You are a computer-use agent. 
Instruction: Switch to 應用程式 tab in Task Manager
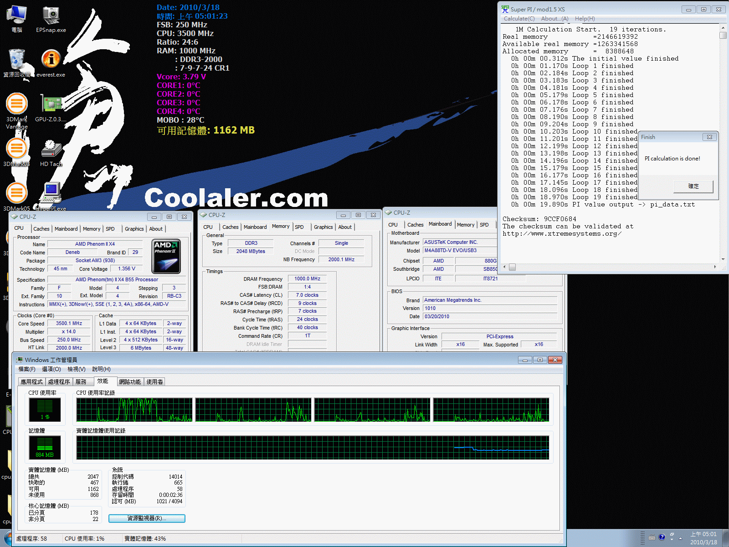point(31,382)
